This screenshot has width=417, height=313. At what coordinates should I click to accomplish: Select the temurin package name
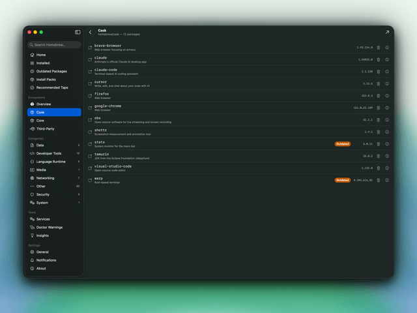tap(102, 154)
